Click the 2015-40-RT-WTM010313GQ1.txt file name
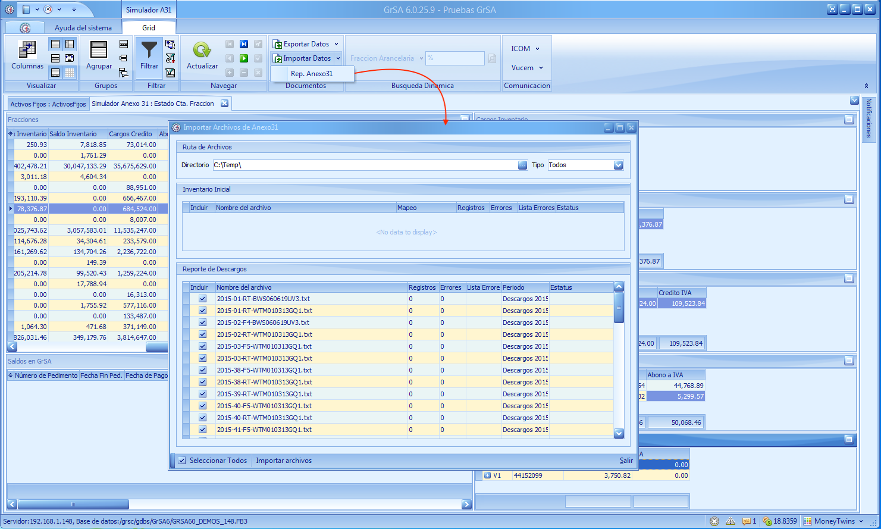This screenshot has width=881, height=529. (x=264, y=418)
